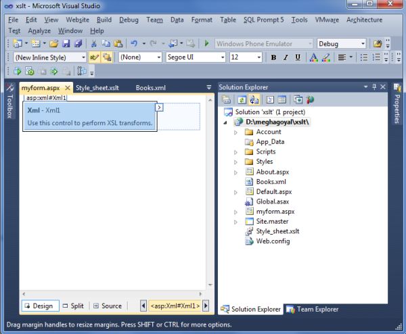Image resolution: width=406 pixels, height=334 pixels.
Task: Click the New Project toolbar icon
Action: [x=18, y=43]
